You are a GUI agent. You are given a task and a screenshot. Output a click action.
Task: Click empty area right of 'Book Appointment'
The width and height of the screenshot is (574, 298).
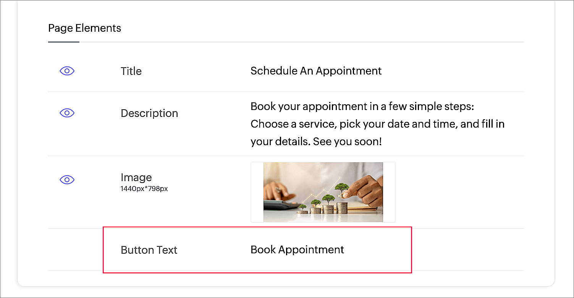[458, 250]
